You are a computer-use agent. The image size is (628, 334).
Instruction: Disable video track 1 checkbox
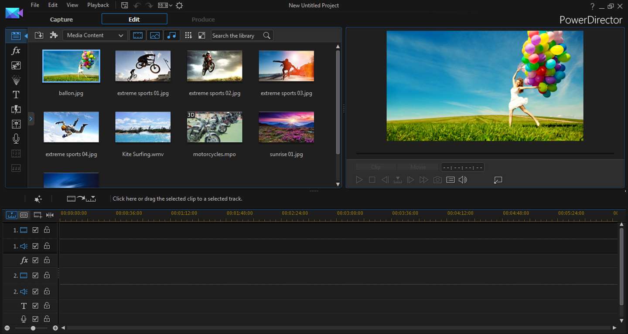[x=35, y=230]
